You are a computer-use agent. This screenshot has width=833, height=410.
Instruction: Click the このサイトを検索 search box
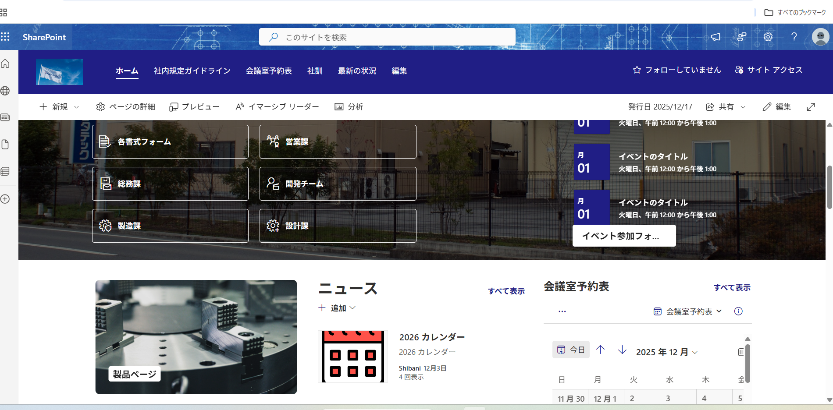[x=387, y=37]
